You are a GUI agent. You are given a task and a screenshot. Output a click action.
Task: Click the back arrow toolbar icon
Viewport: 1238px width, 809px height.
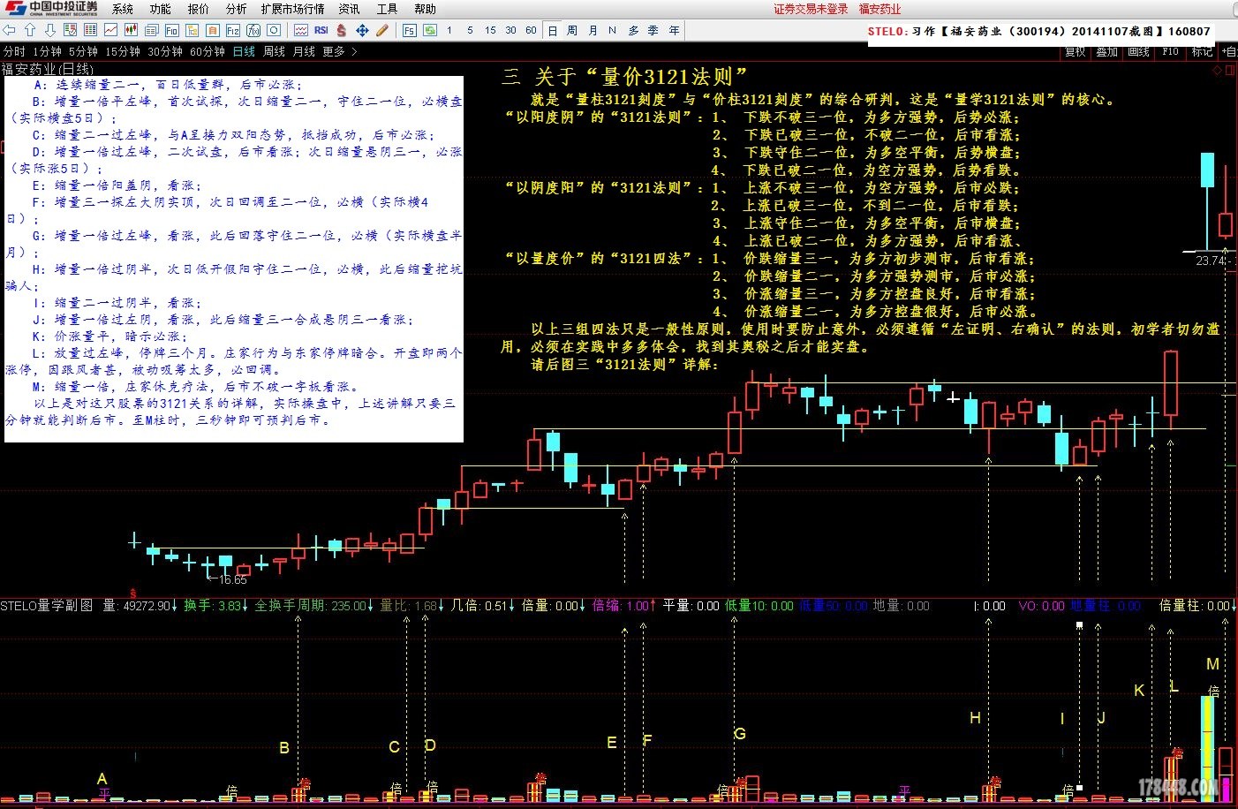tap(10, 30)
